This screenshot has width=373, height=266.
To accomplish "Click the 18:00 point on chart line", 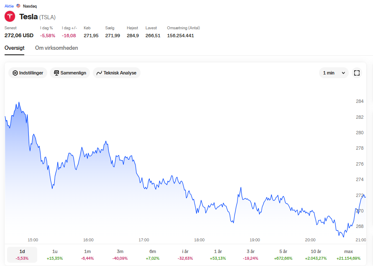I will click(x=199, y=207).
